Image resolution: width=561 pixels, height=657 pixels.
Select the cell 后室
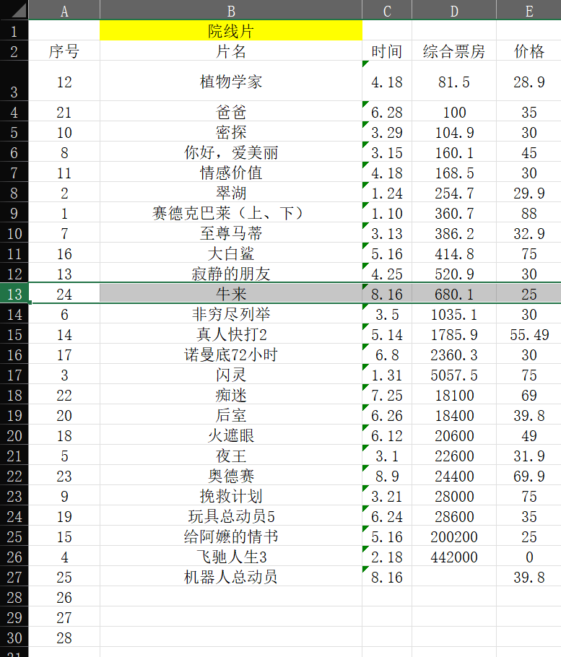[x=231, y=415]
